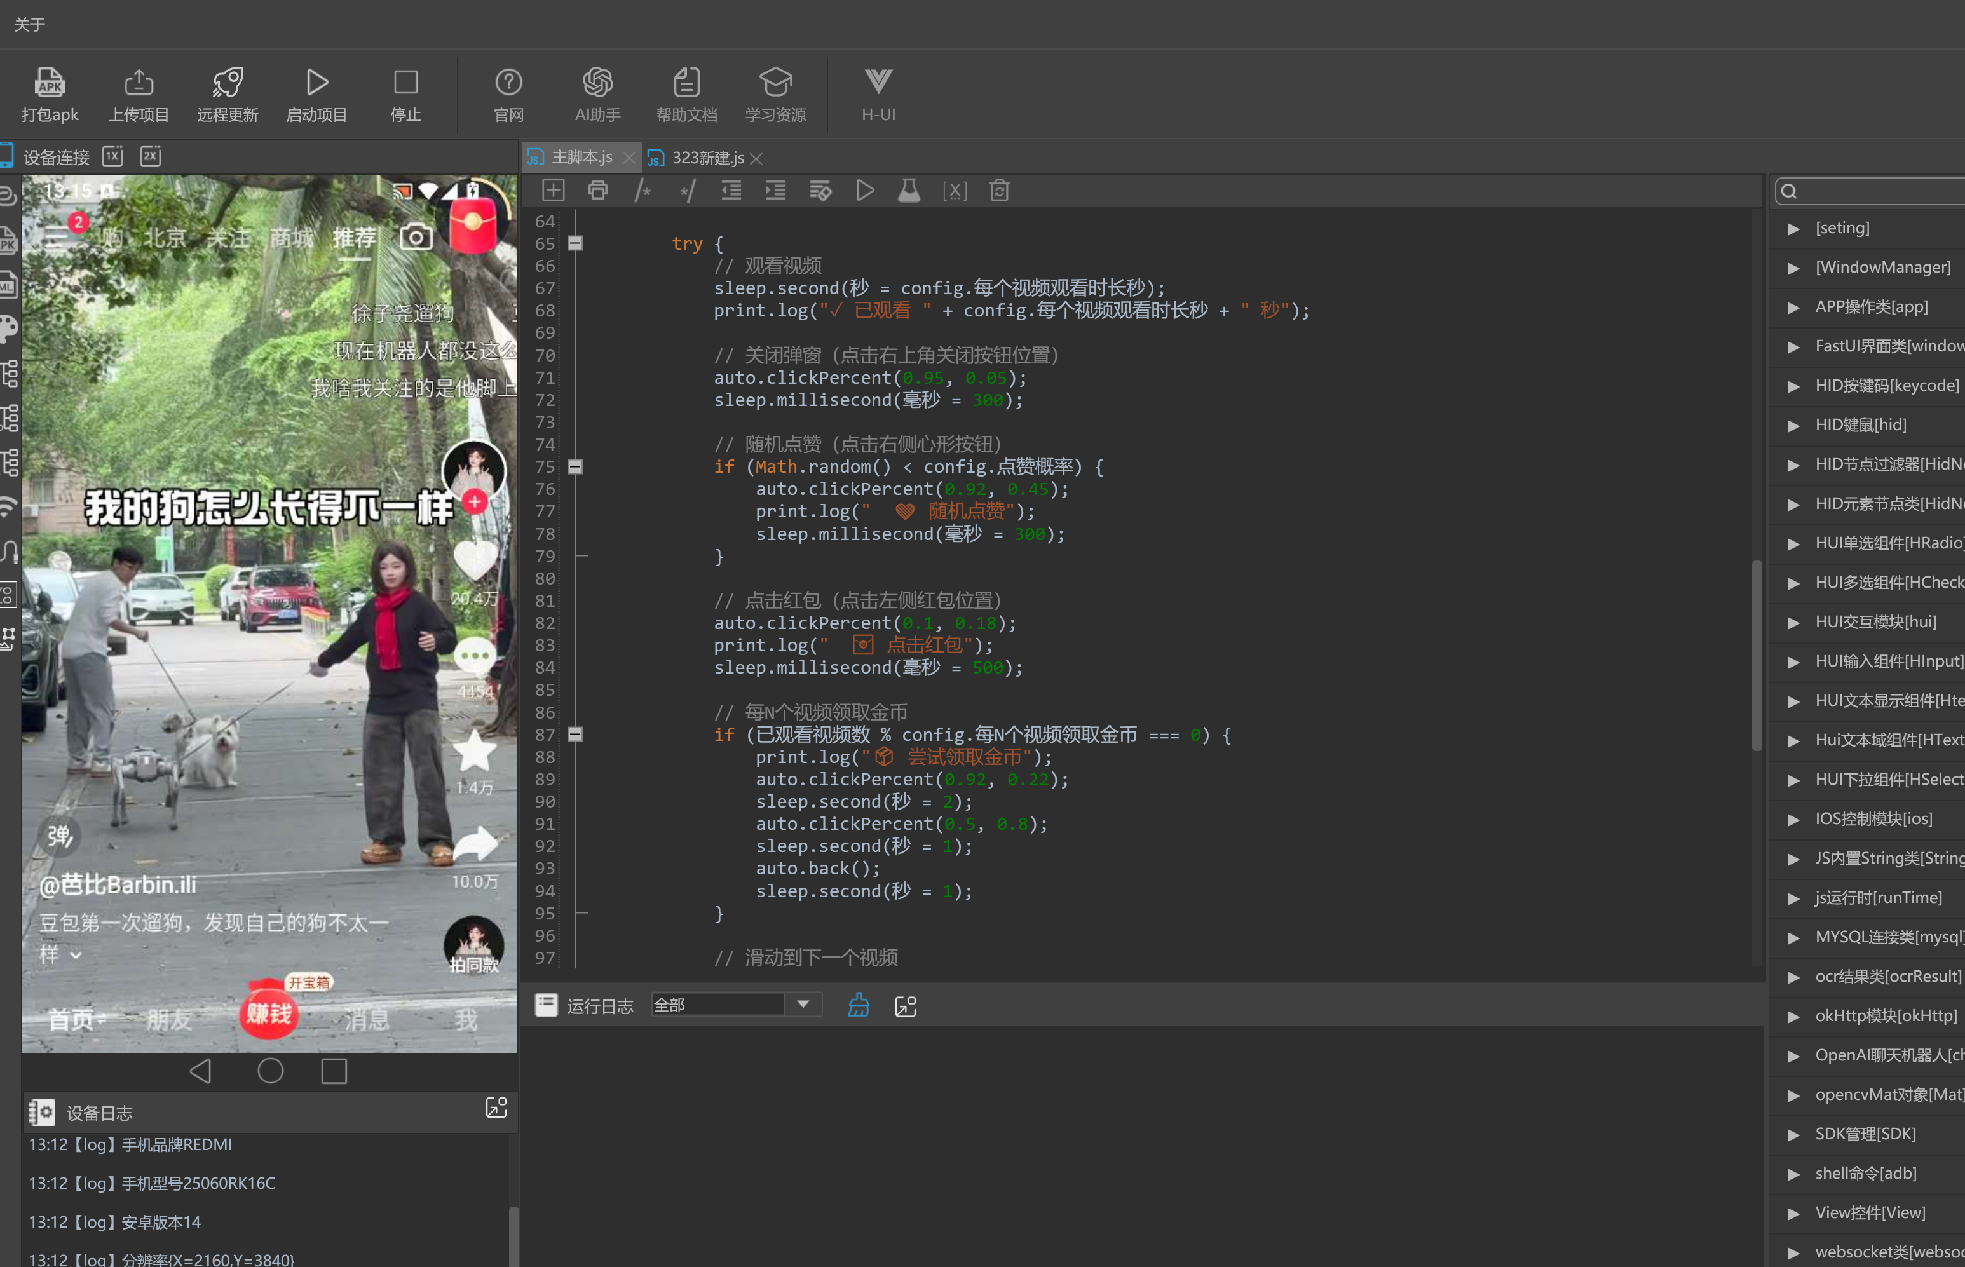Select 北京 tab in phone screen
This screenshot has width=1965, height=1267.
click(x=165, y=238)
